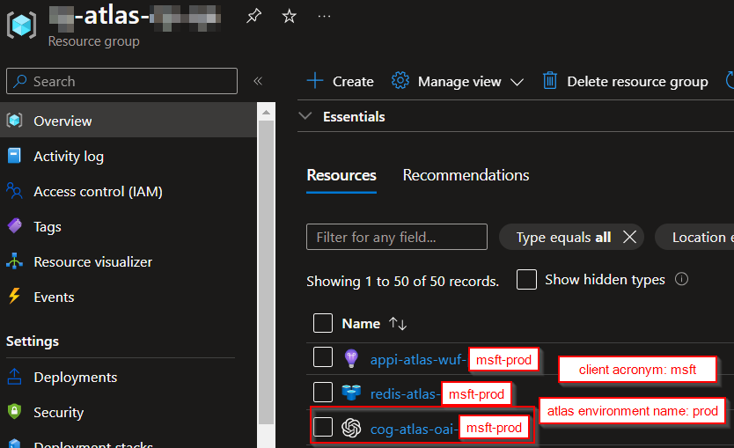
Task: Click the OpenAI icon for cog-atlas-oai
Action: (351, 428)
